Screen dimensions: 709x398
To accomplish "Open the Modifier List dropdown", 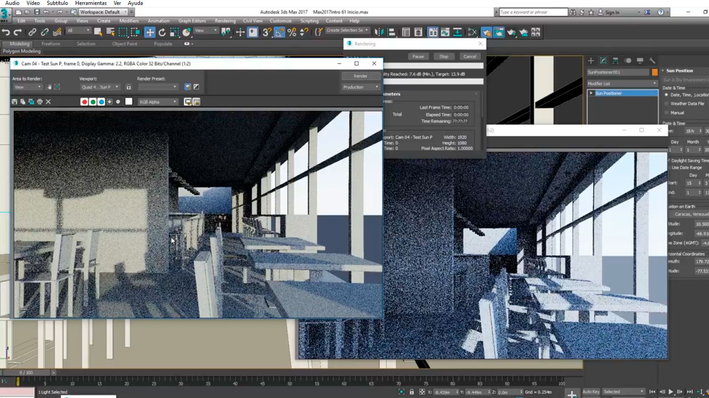I will pos(622,84).
